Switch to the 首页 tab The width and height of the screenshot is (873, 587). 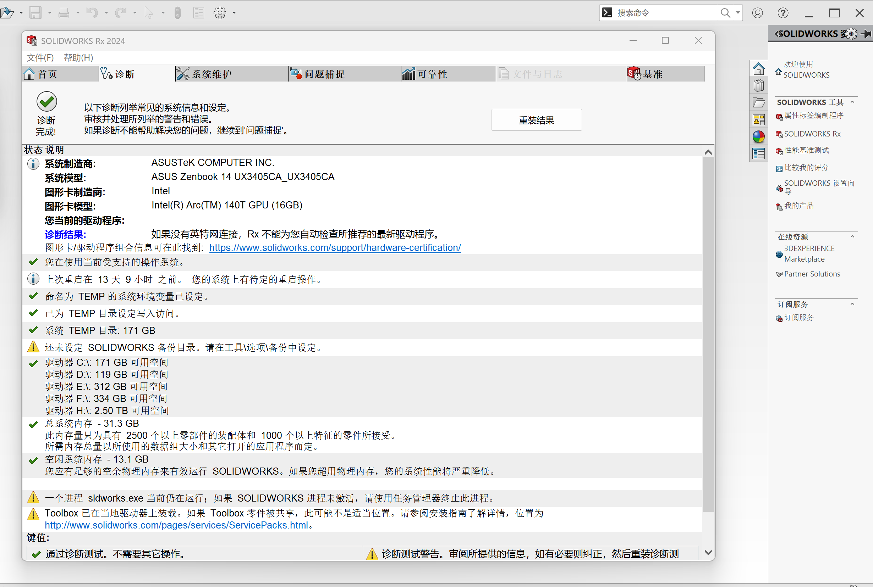[60, 74]
